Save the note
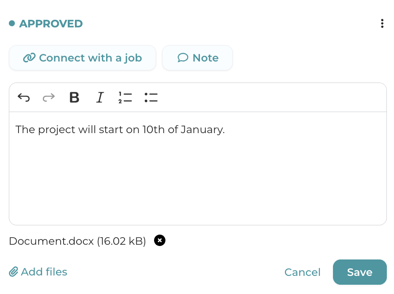This screenshot has width=394, height=294. coord(359,272)
